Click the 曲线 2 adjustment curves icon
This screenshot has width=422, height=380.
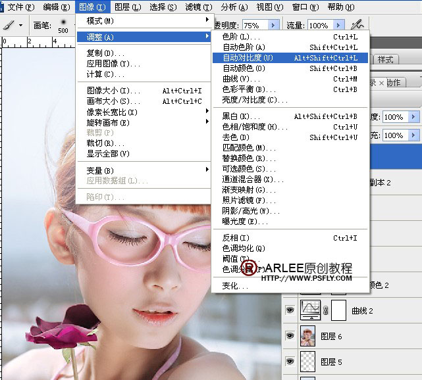[310, 310]
